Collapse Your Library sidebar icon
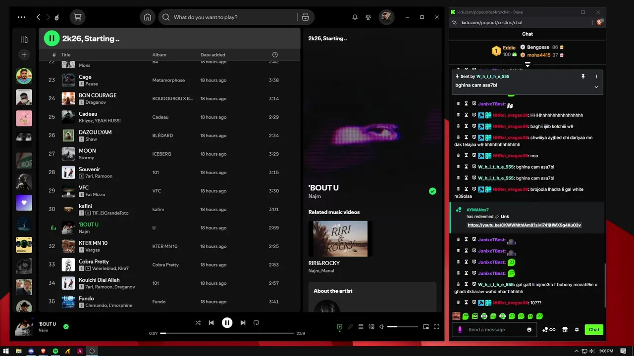The image size is (634, 356). [x=24, y=39]
